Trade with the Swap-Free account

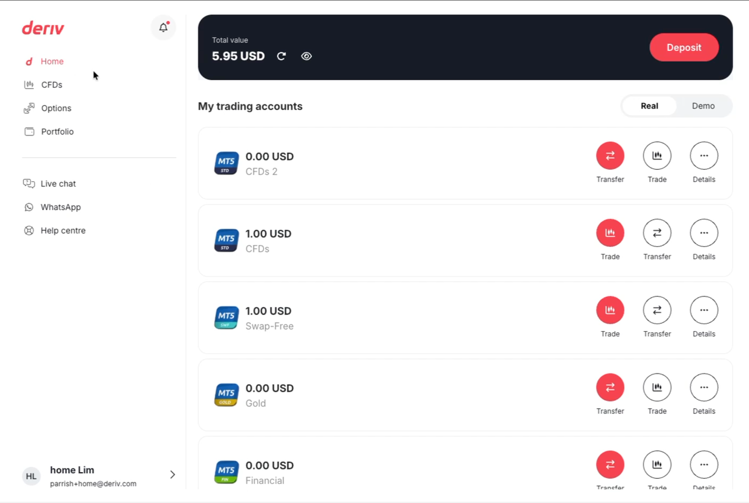[x=610, y=310]
